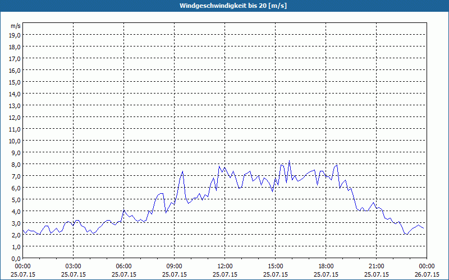
Task: Click the '16,0' axis value
Action: [16, 71]
